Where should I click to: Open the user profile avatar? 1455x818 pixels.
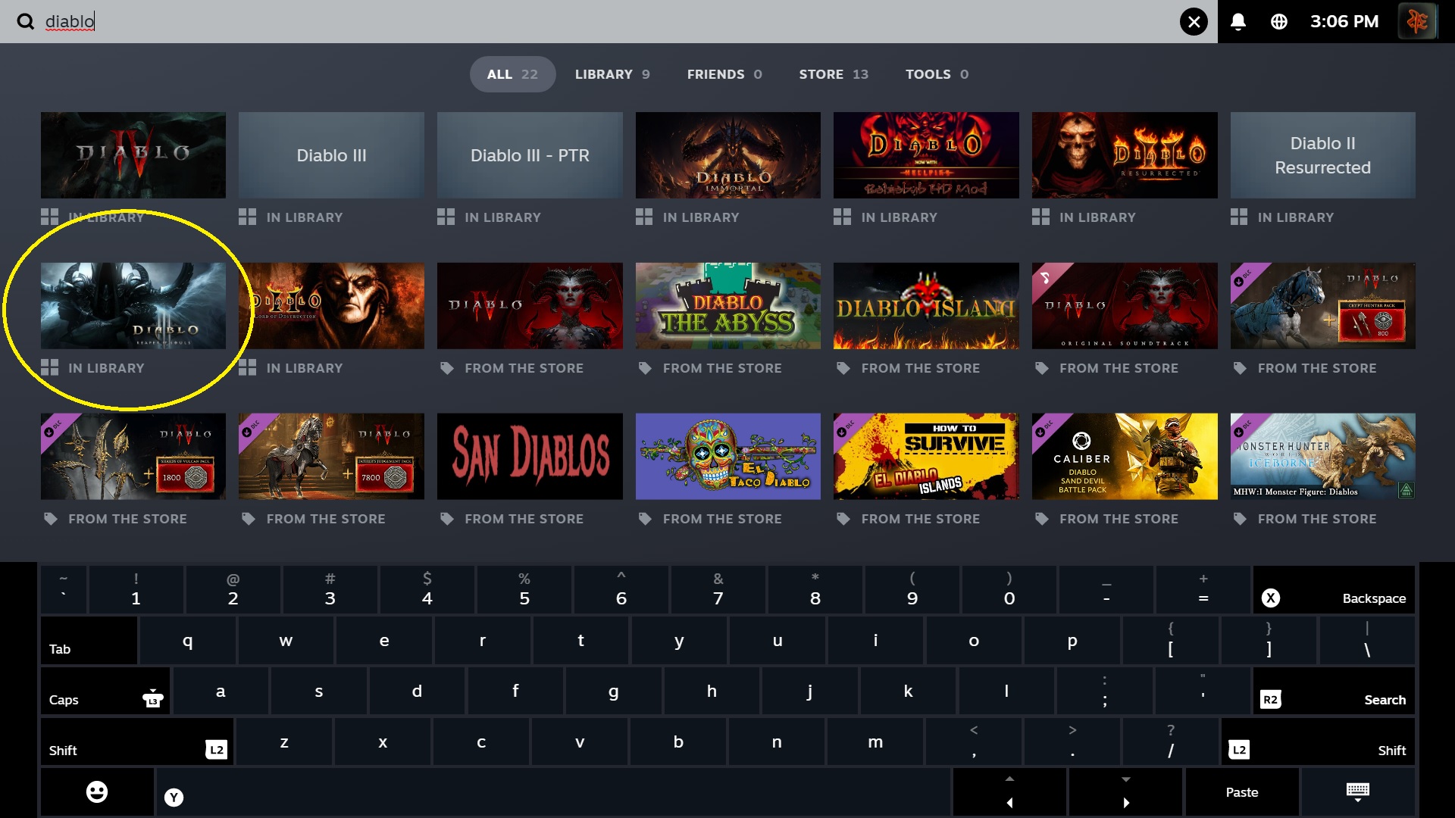coord(1416,21)
